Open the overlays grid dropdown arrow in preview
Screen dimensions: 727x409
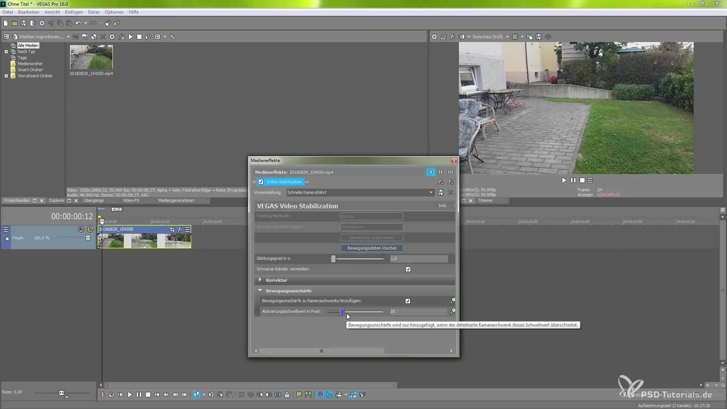coord(522,37)
